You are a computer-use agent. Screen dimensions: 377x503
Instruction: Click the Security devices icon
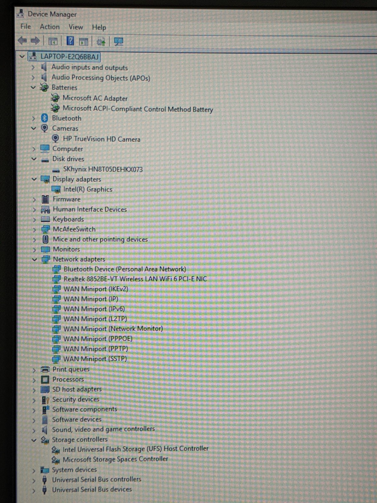click(45, 400)
